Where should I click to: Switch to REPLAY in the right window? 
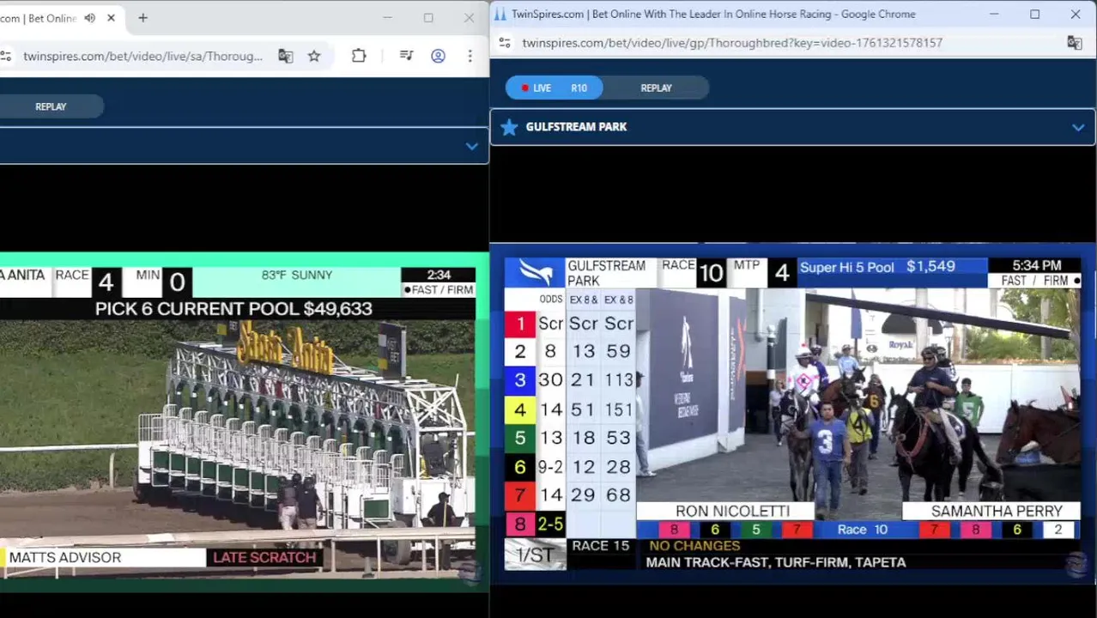click(x=656, y=88)
